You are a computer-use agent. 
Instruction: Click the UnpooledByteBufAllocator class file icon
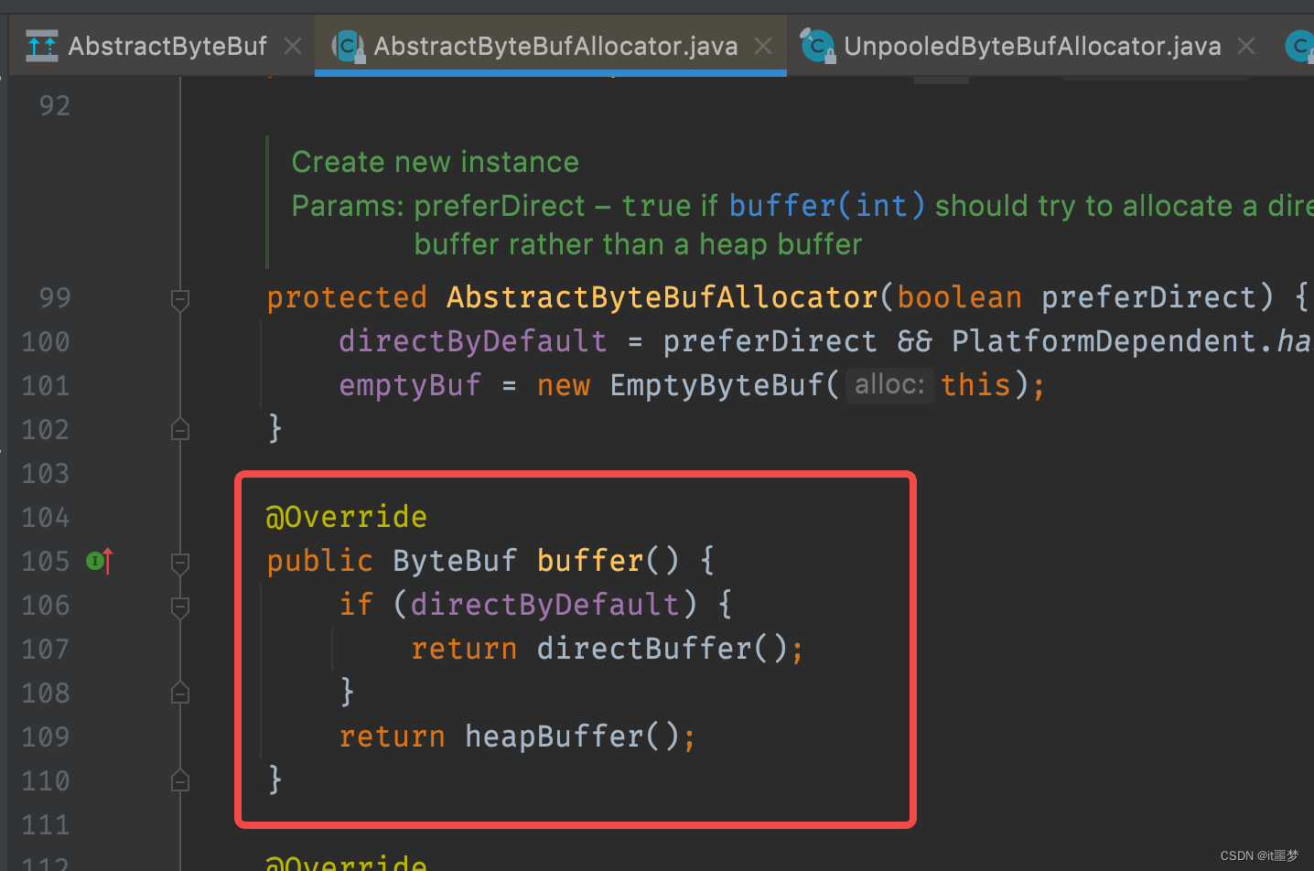coord(817,45)
